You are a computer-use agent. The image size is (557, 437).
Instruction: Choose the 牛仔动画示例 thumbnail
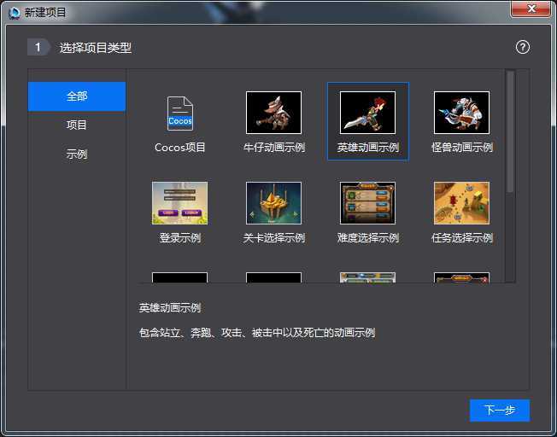pos(273,113)
